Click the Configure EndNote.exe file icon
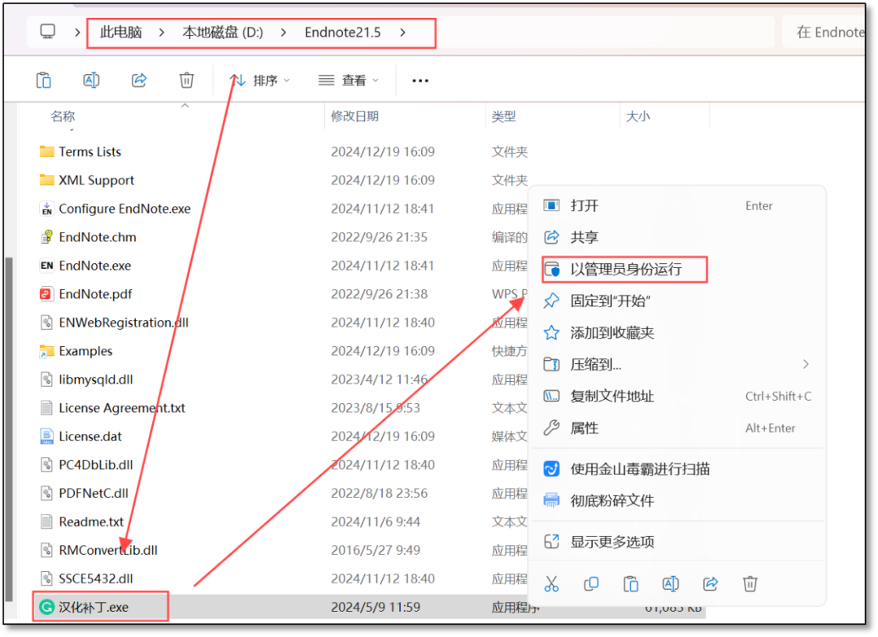 (x=47, y=209)
